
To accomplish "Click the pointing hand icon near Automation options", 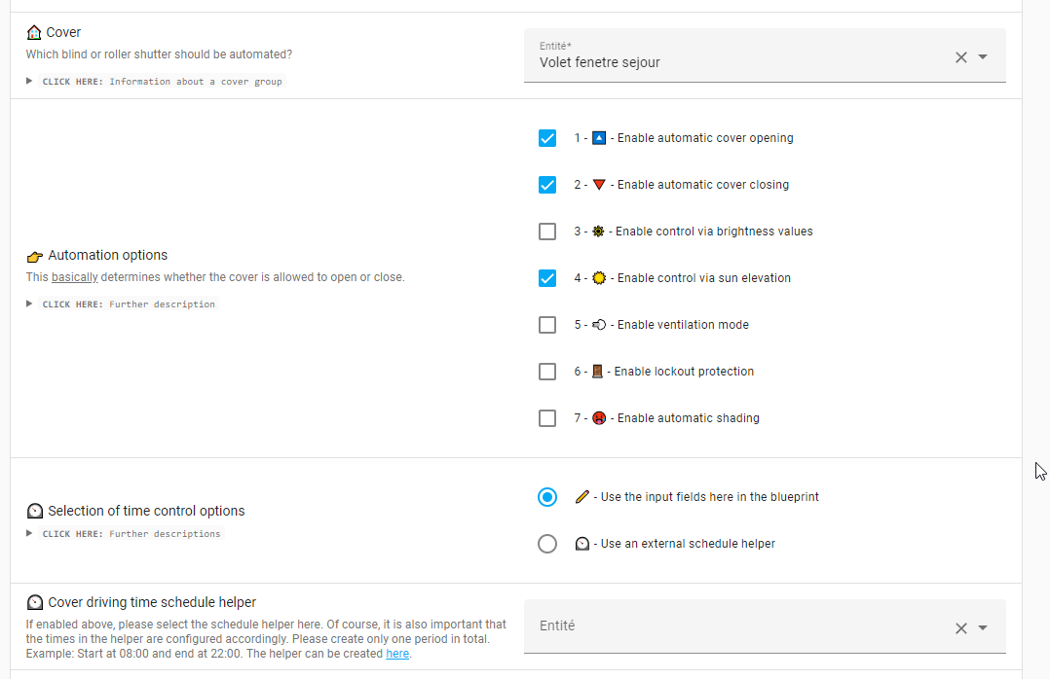I will (x=35, y=256).
